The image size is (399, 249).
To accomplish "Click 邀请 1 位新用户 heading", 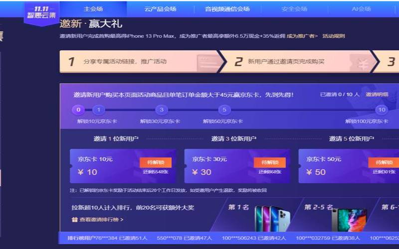I will [x=116, y=139].
